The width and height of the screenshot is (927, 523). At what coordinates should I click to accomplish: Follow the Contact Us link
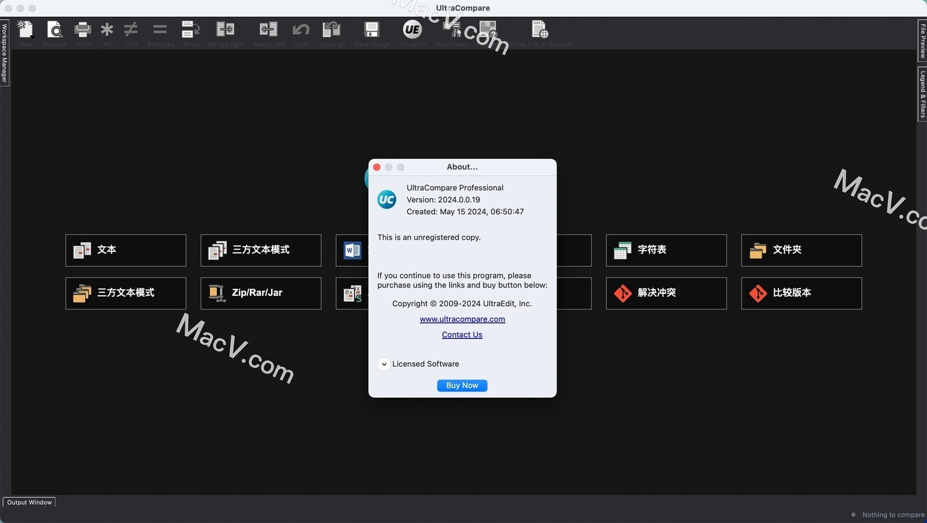click(x=462, y=335)
